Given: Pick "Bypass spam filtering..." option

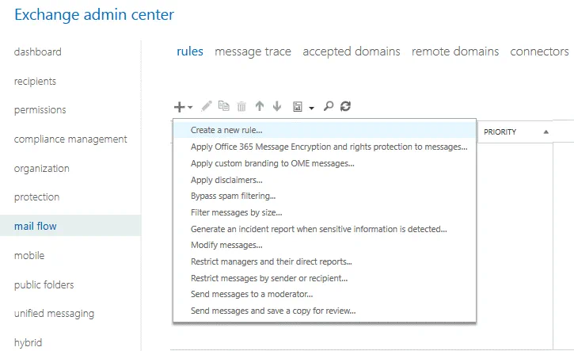Looking at the screenshot, I should pyautogui.click(x=233, y=196).
